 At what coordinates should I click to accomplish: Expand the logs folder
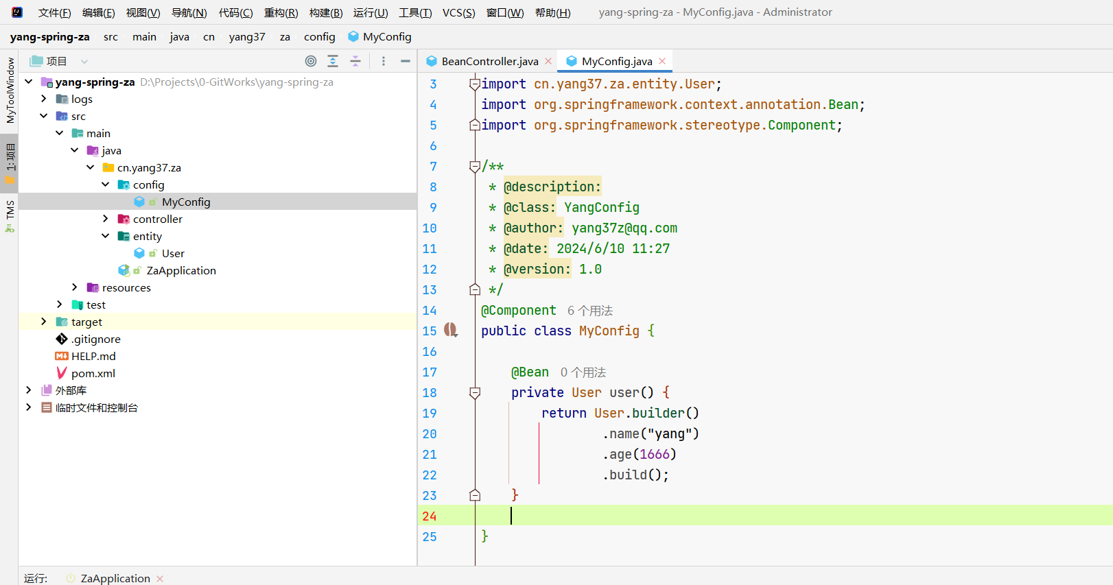coord(43,99)
